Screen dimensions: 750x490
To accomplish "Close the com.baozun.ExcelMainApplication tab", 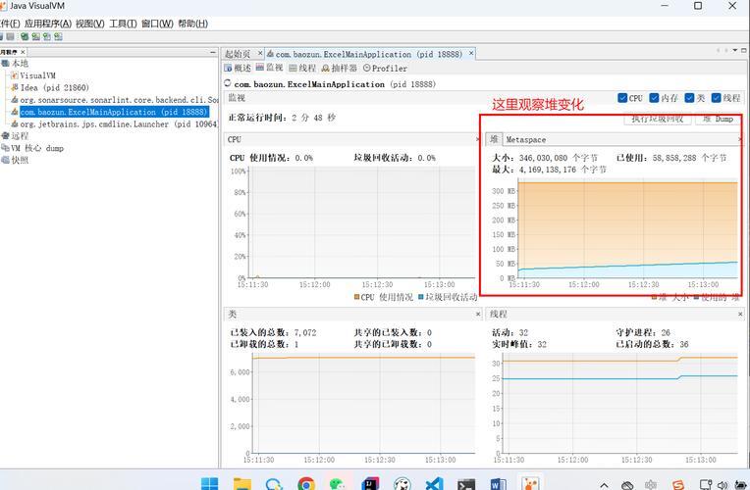I will [471, 53].
